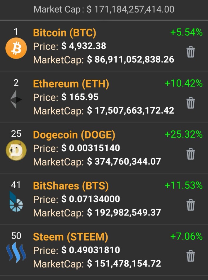Tap the BitShares trash can icon

[x=190, y=205]
